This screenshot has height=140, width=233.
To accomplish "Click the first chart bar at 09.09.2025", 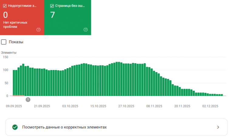I will [x=14, y=83].
